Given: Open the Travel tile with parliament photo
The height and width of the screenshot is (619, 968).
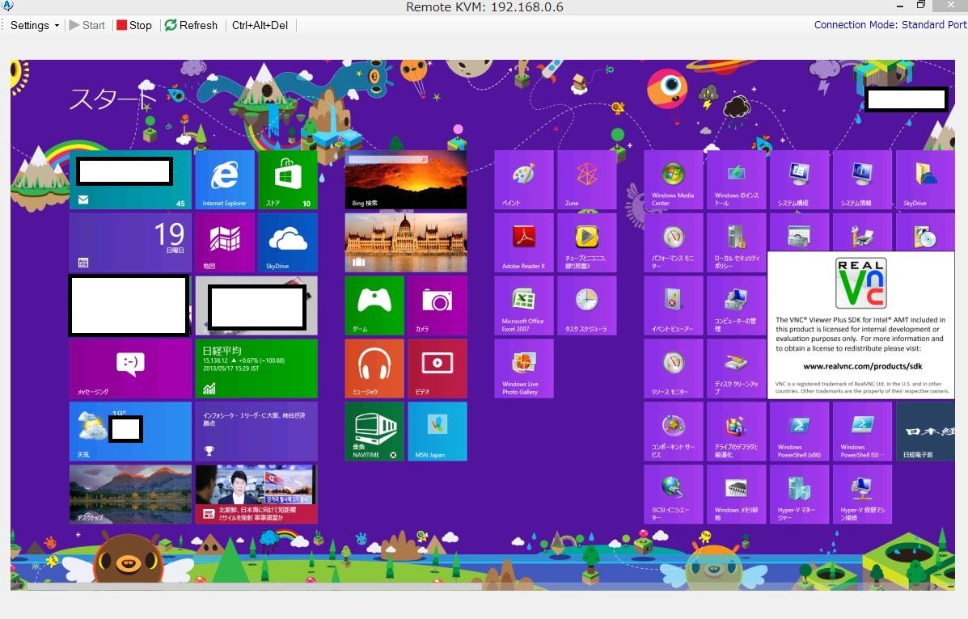Looking at the screenshot, I should point(406,242).
